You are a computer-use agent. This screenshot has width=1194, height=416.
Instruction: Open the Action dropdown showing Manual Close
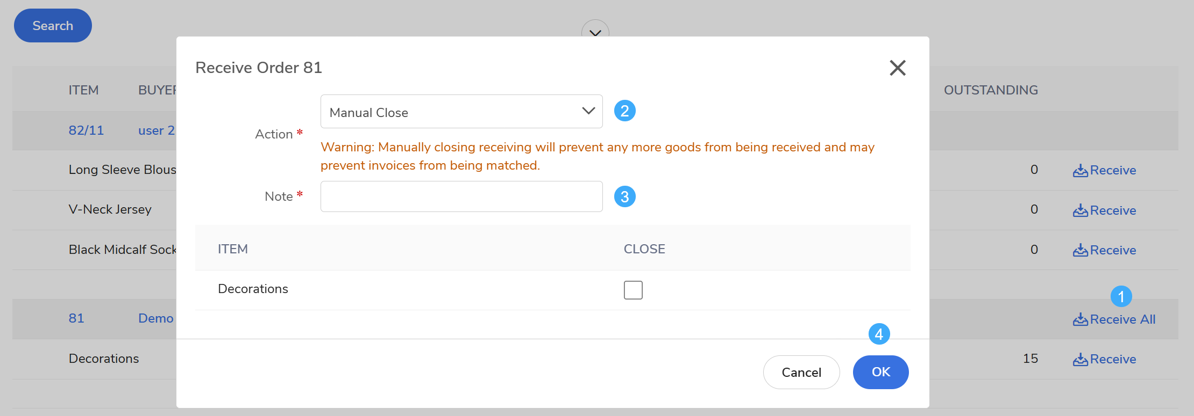point(461,112)
